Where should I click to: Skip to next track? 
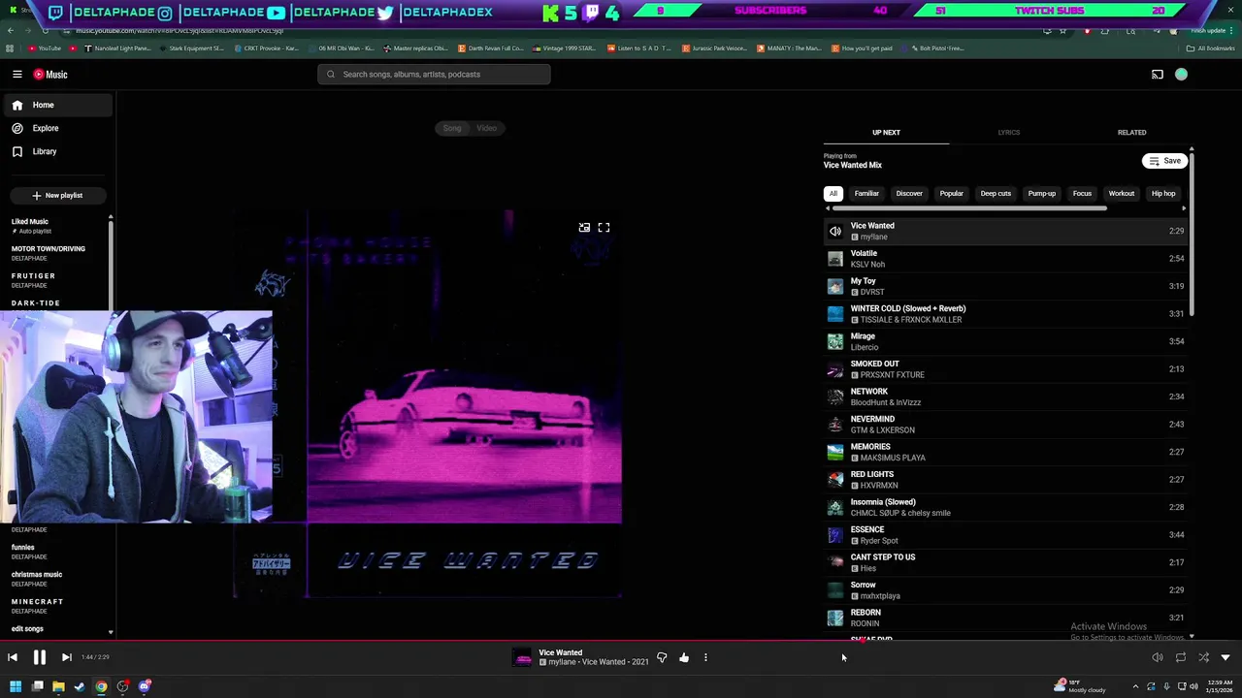pyautogui.click(x=66, y=657)
